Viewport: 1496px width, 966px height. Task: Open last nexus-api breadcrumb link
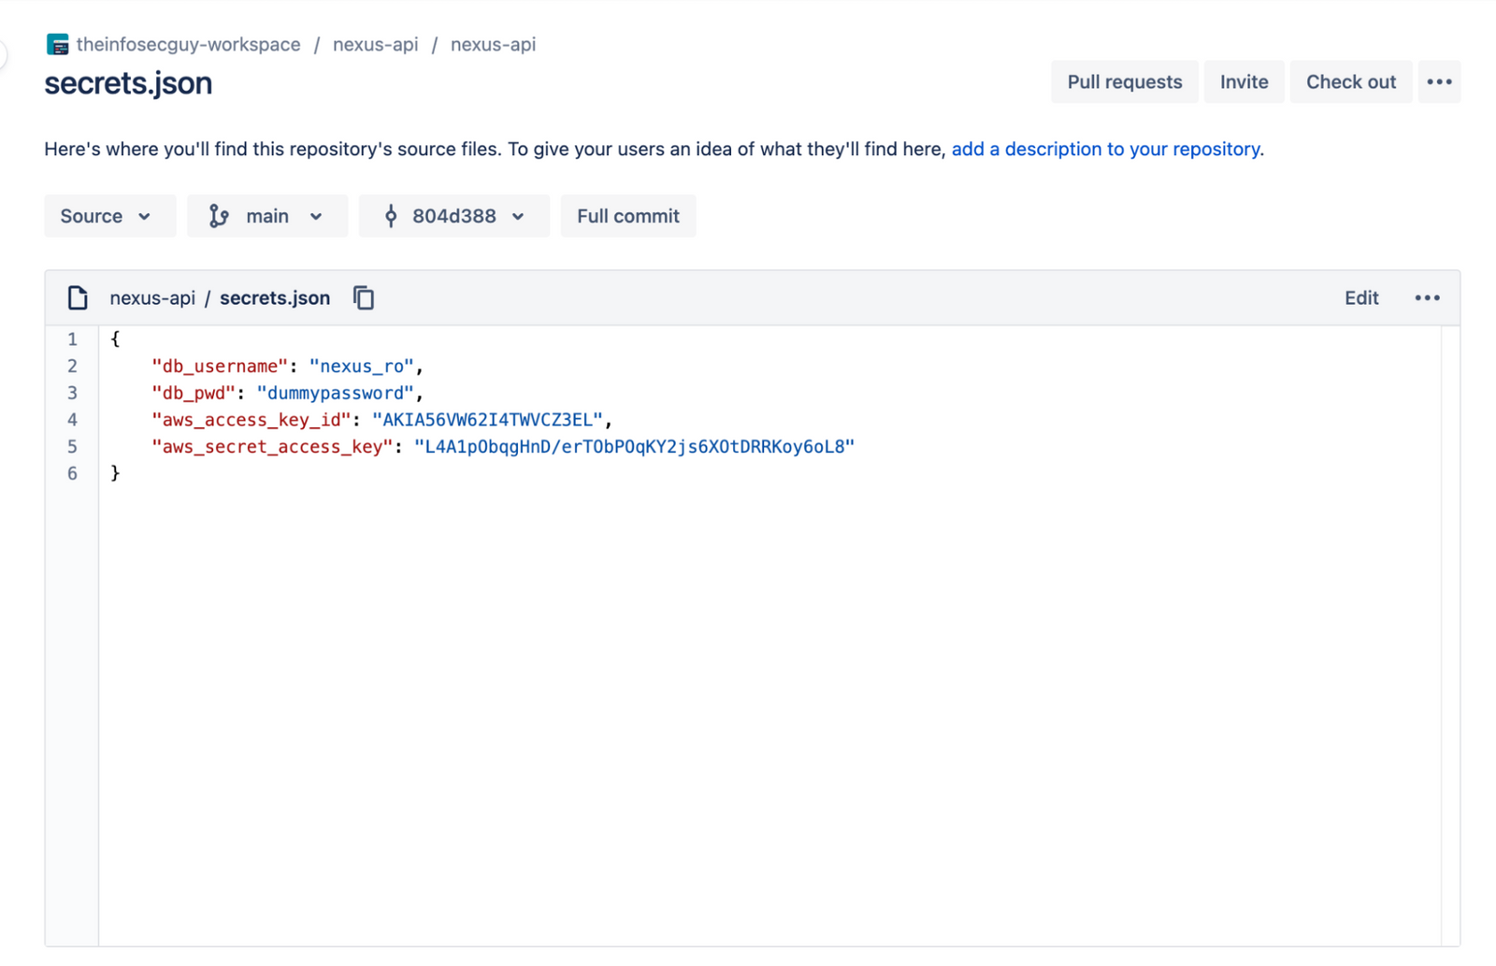click(493, 44)
